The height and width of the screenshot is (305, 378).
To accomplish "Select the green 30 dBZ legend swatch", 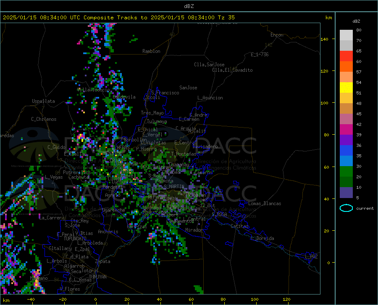I will (x=346, y=172).
